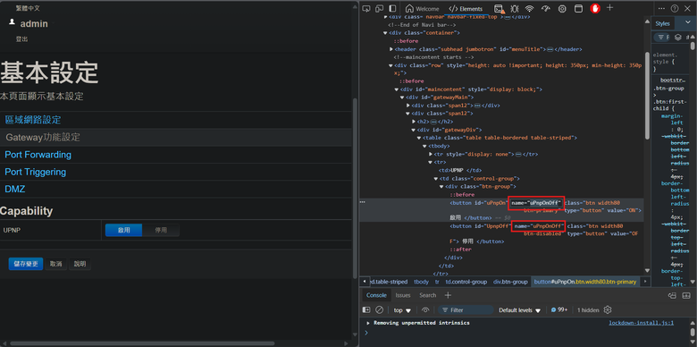
Task: Open console settings gear icon
Action: click(x=608, y=310)
